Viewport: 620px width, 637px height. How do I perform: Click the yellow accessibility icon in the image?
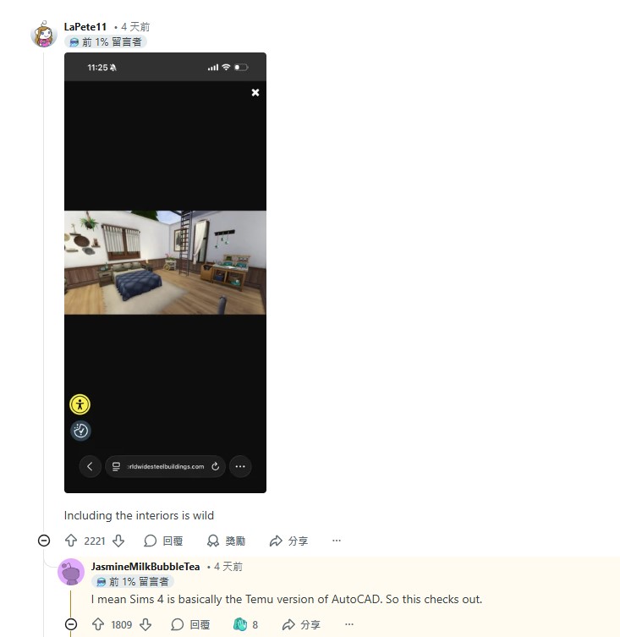[x=80, y=404]
